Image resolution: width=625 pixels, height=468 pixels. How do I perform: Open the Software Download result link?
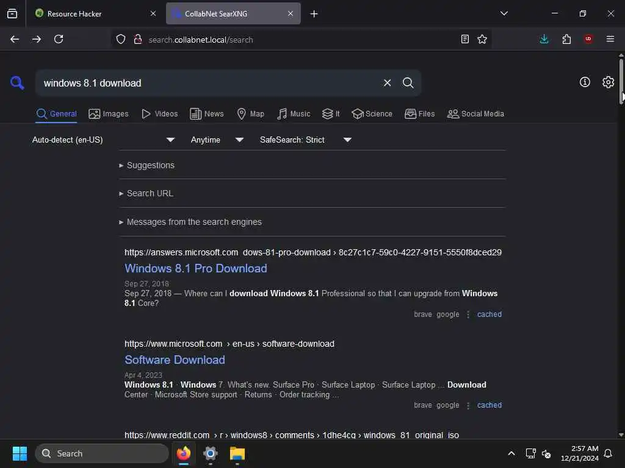pos(175,360)
